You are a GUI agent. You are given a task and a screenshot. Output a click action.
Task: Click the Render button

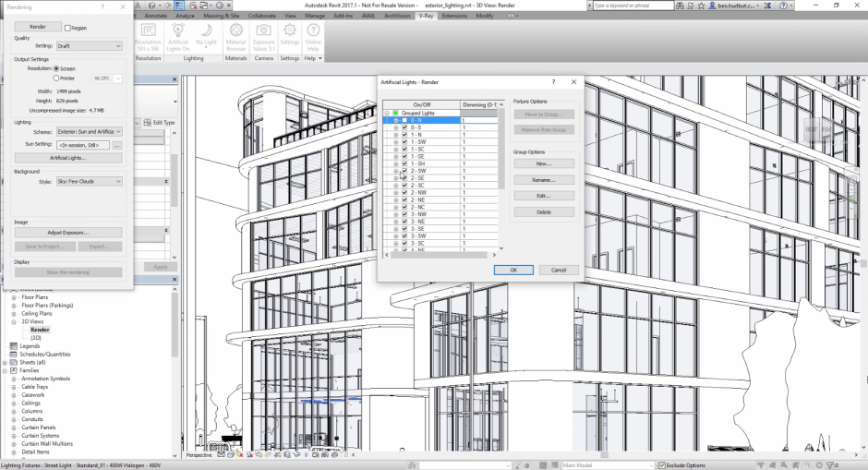39,28
